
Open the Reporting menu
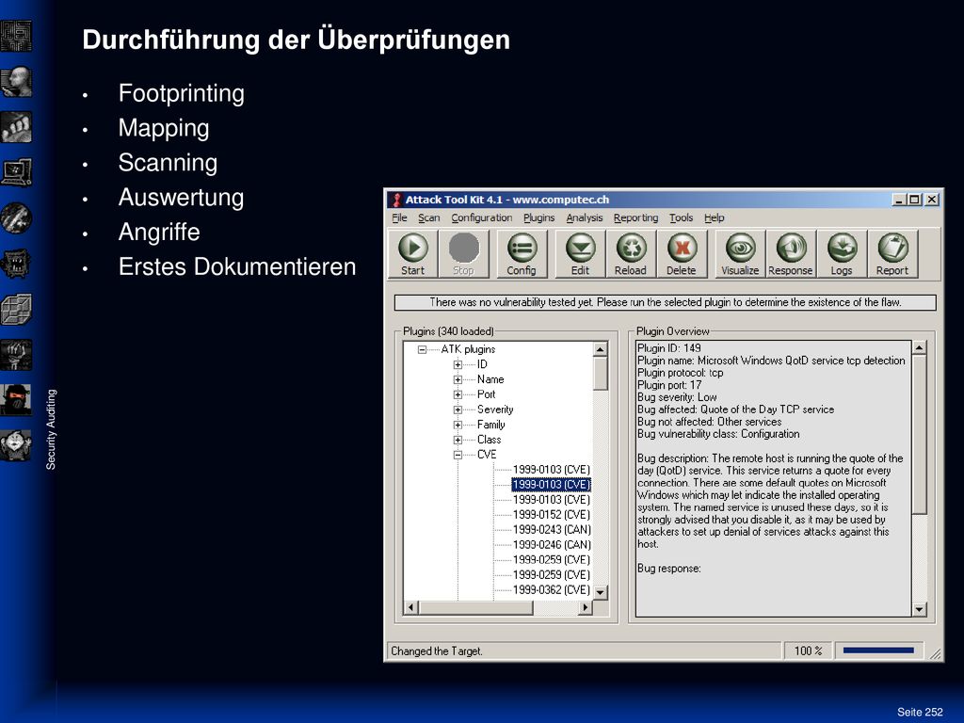pyautogui.click(x=635, y=217)
